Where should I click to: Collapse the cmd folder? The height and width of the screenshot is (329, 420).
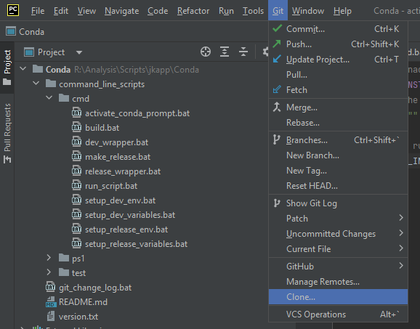pyautogui.click(x=49, y=98)
